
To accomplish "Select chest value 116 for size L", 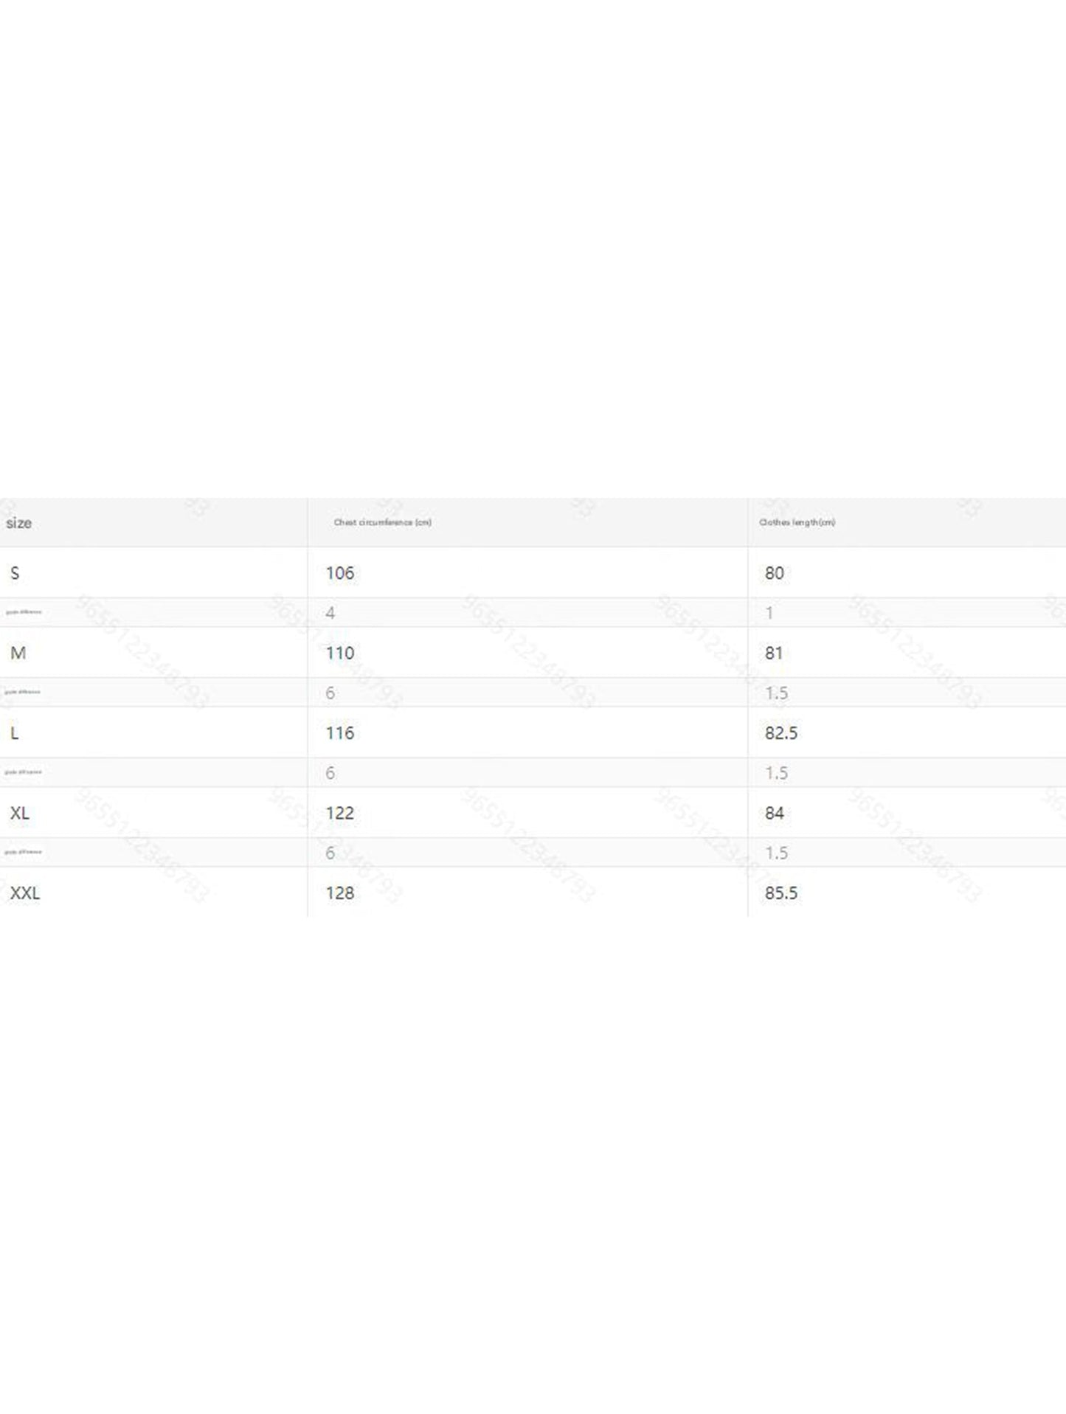I will [340, 733].
